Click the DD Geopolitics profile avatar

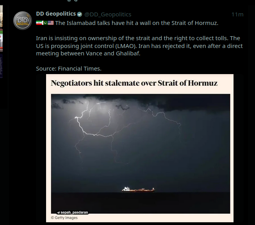point(22,21)
